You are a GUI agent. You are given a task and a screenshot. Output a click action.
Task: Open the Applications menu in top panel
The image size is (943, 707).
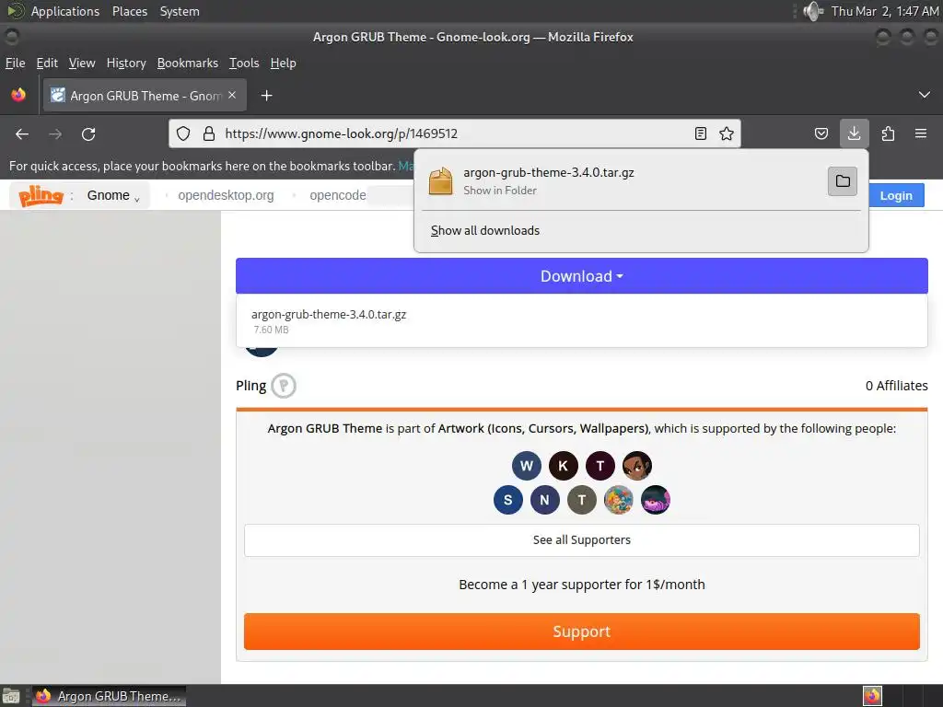click(65, 11)
